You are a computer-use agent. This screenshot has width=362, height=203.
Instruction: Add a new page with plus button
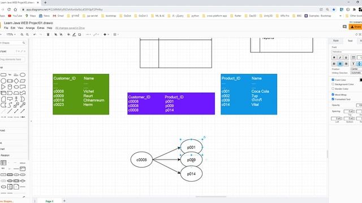64,201
